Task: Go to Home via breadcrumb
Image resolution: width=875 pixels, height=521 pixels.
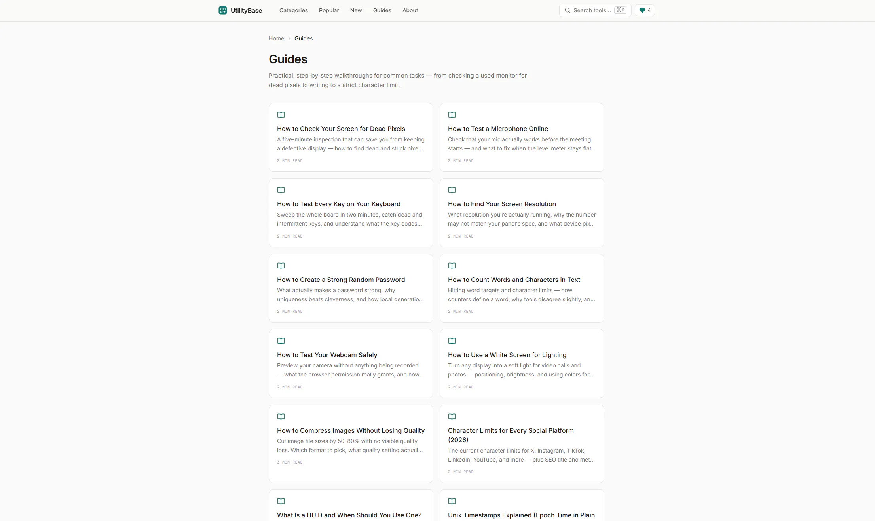Action: [x=276, y=38]
